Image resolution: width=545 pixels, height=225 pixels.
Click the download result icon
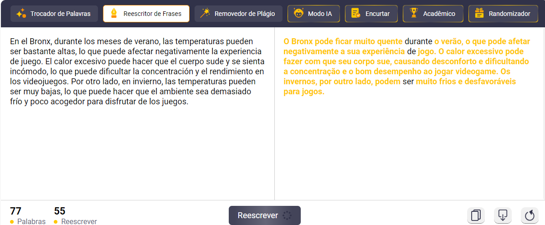tap(503, 215)
